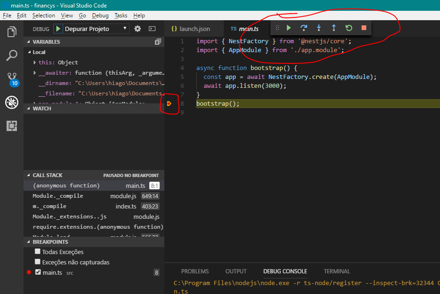Select the Module._extensions..js stack frame
Screen dimensions: 440x294
click(x=94, y=217)
